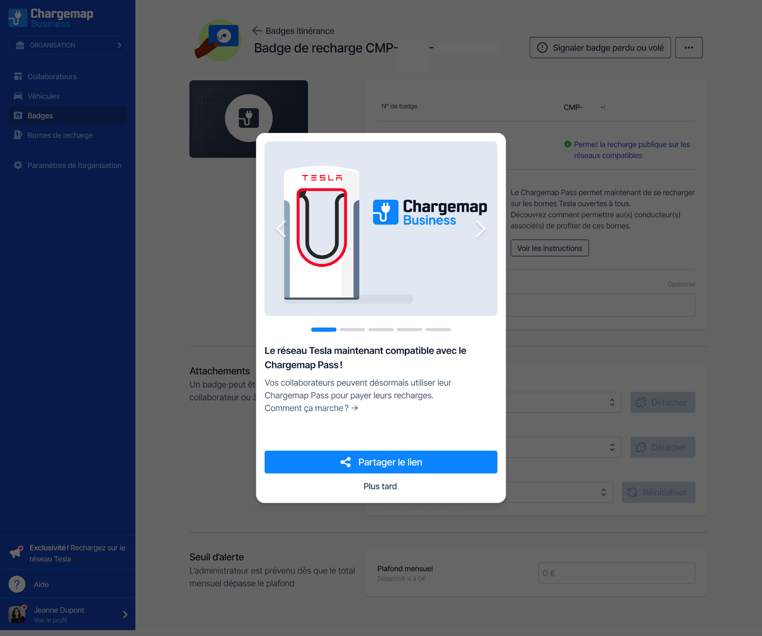Click Voir le profil link

50,620
